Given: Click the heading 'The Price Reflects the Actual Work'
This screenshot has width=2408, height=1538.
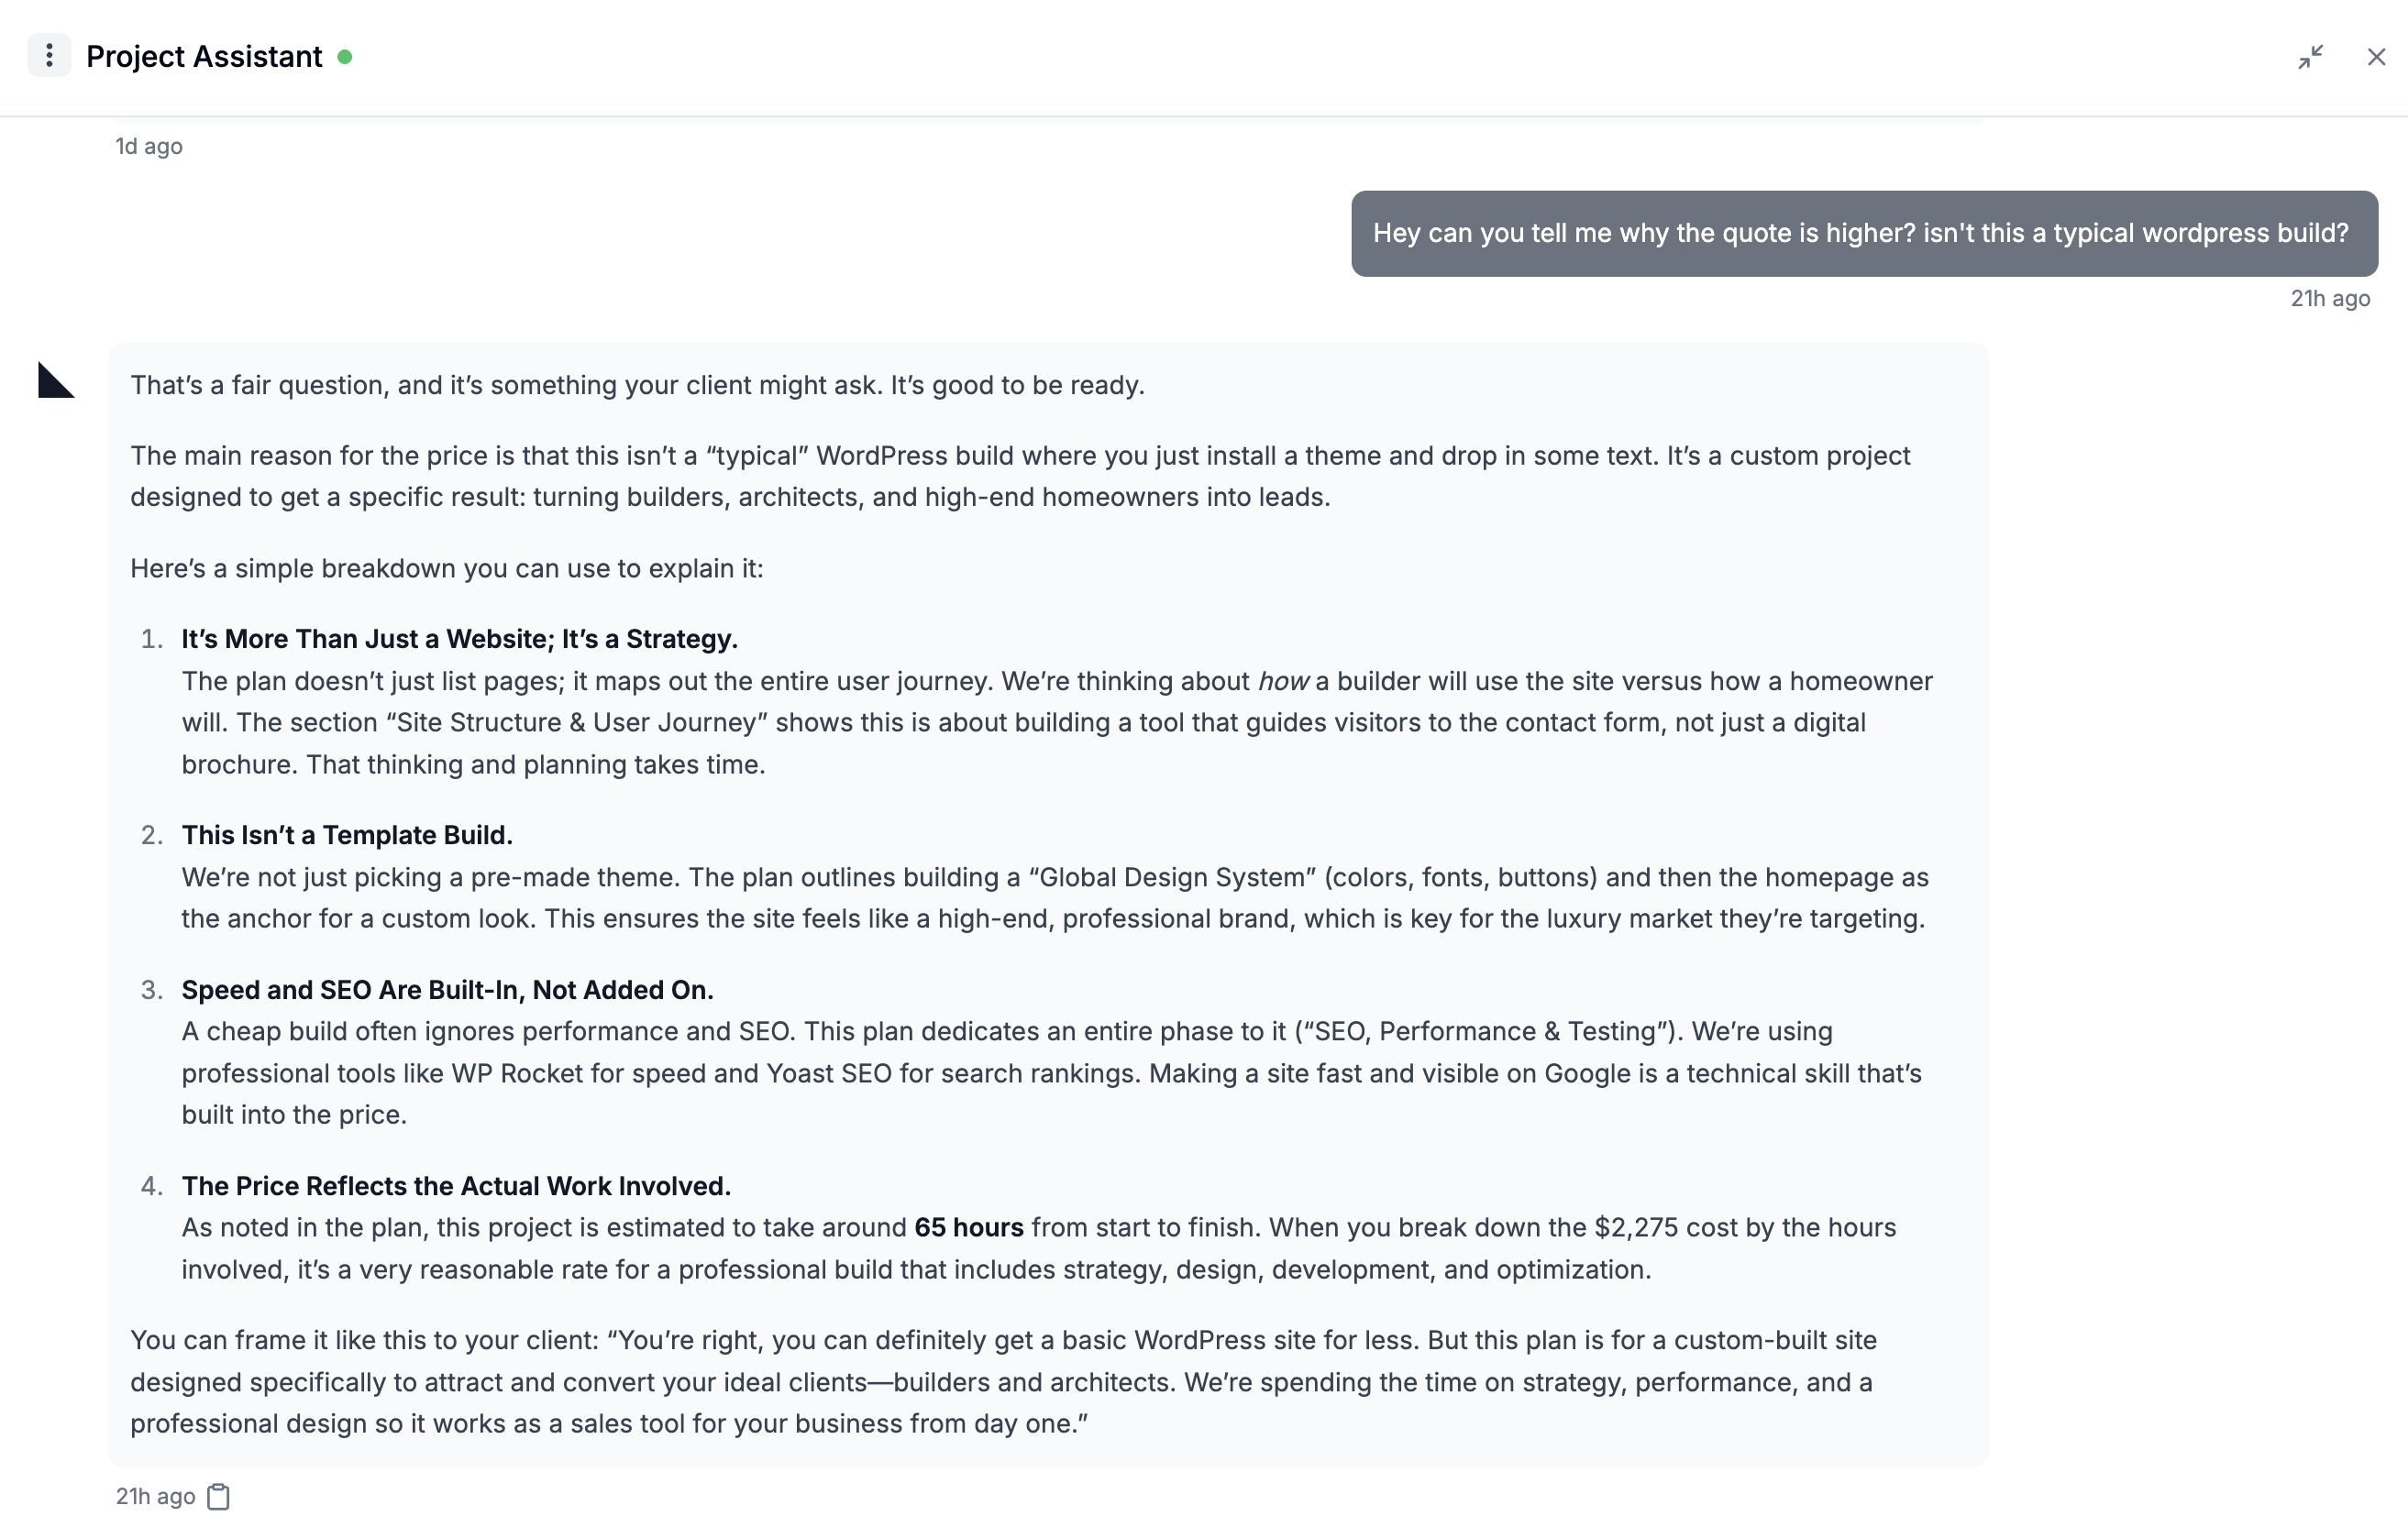Looking at the screenshot, I should (x=456, y=1186).
